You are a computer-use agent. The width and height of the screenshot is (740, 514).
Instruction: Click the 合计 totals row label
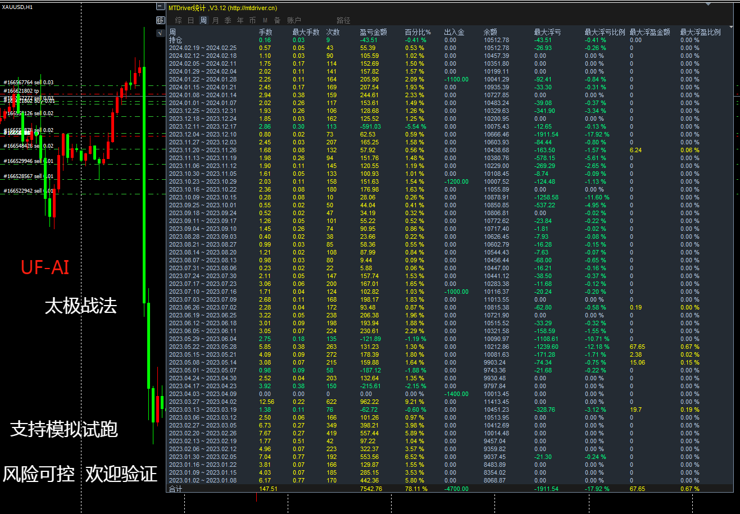coord(176,489)
